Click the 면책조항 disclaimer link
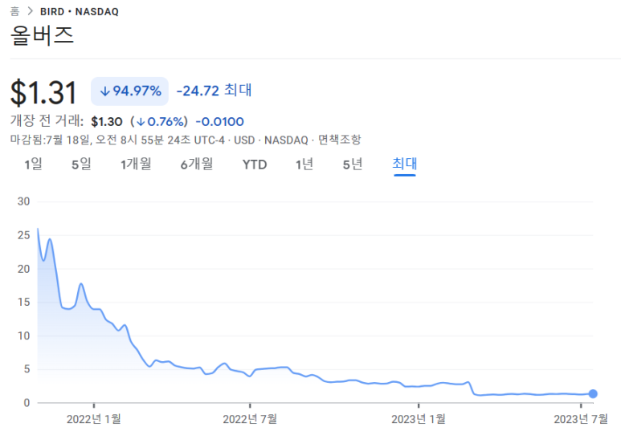 tap(340, 140)
